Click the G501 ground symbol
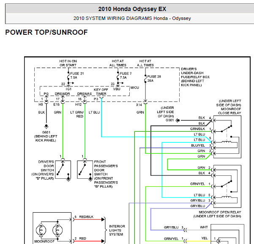 pyautogui.click(x=178, y=120)
